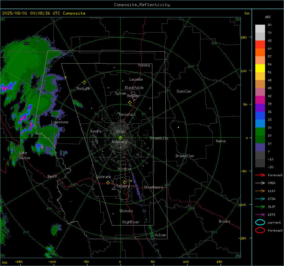Screen dimensions: 284x266
Task: Pick the red dBZ legend swatch
Action: pyautogui.click(x=260, y=44)
